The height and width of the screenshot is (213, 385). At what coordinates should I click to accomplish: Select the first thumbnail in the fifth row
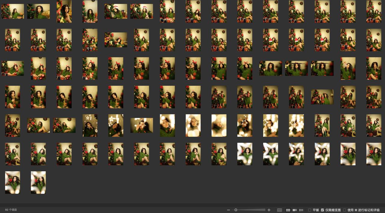(13, 125)
